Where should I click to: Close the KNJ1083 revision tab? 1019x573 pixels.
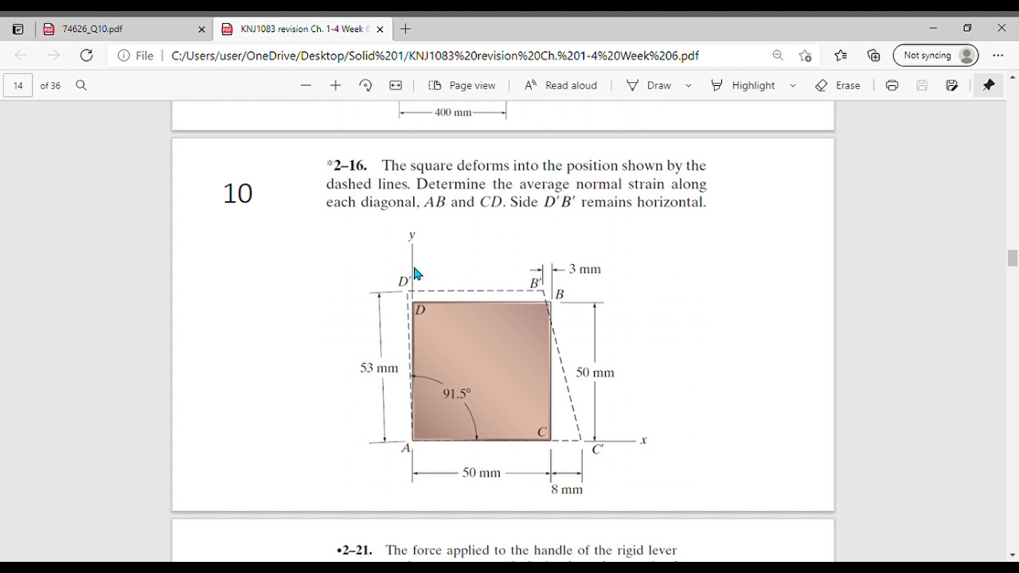pyautogui.click(x=380, y=29)
